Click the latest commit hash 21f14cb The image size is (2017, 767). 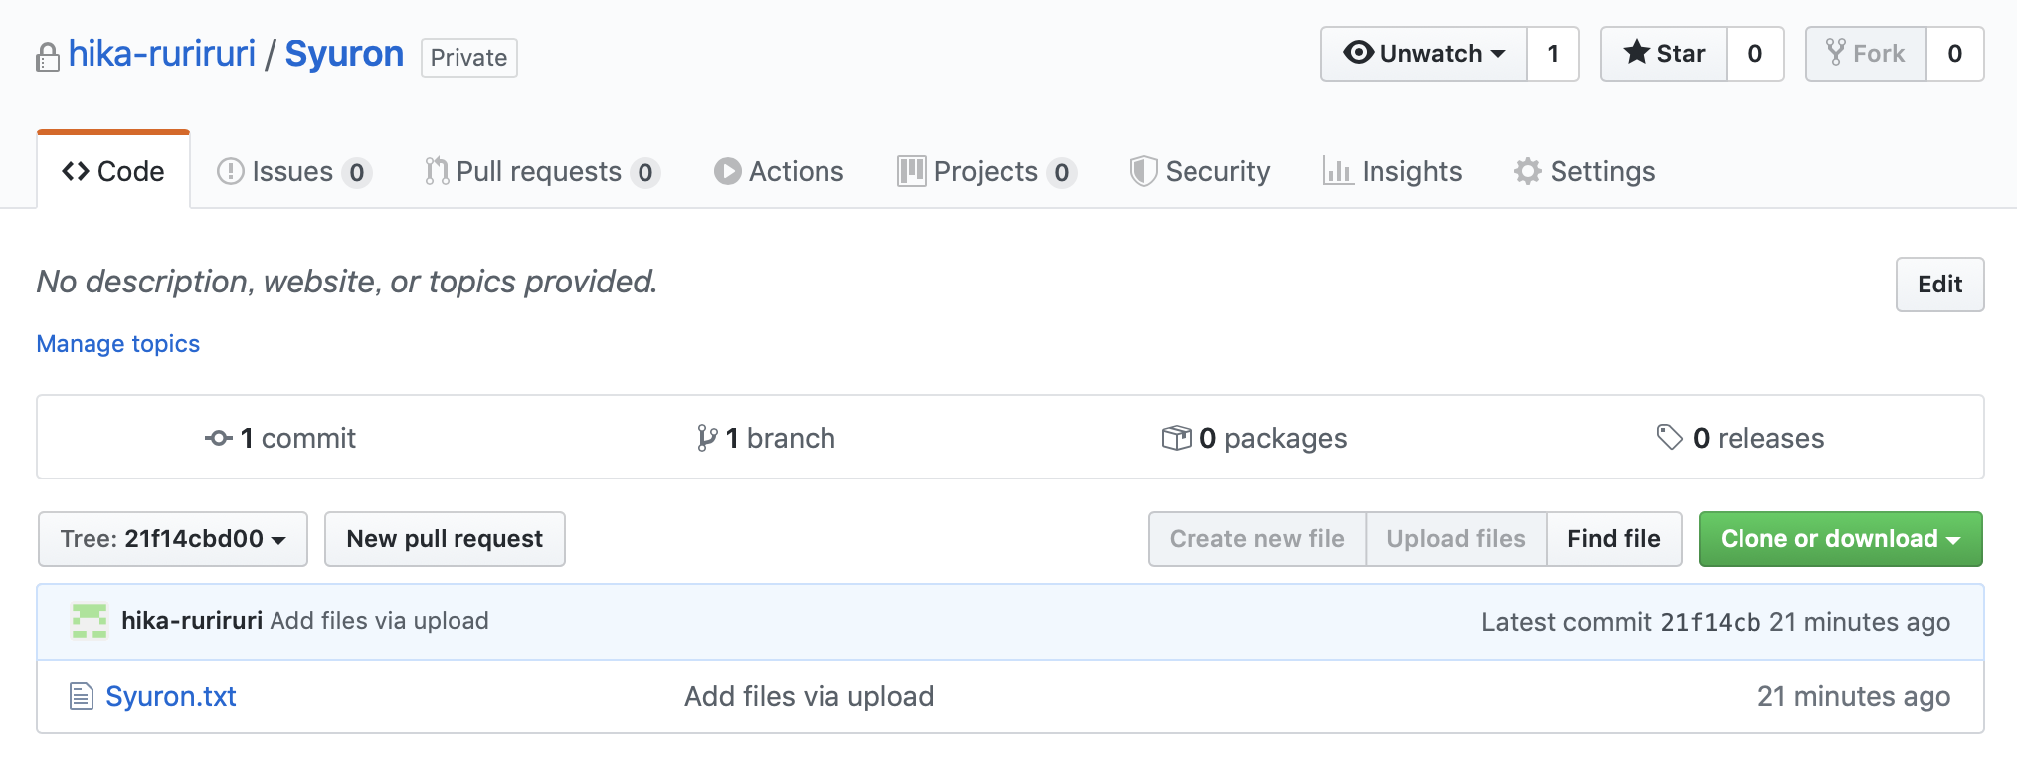(1711, 622)
